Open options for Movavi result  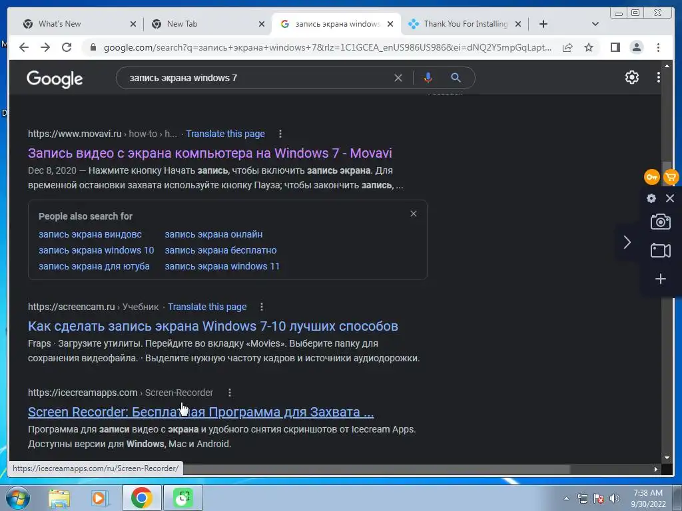click(280, 134)
